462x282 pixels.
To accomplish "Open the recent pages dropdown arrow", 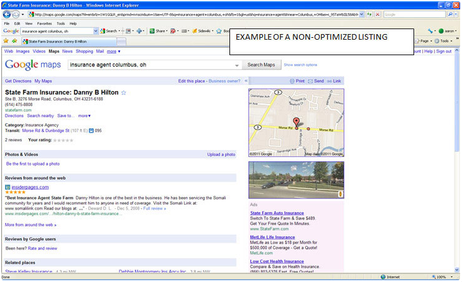I will [22, 14].
